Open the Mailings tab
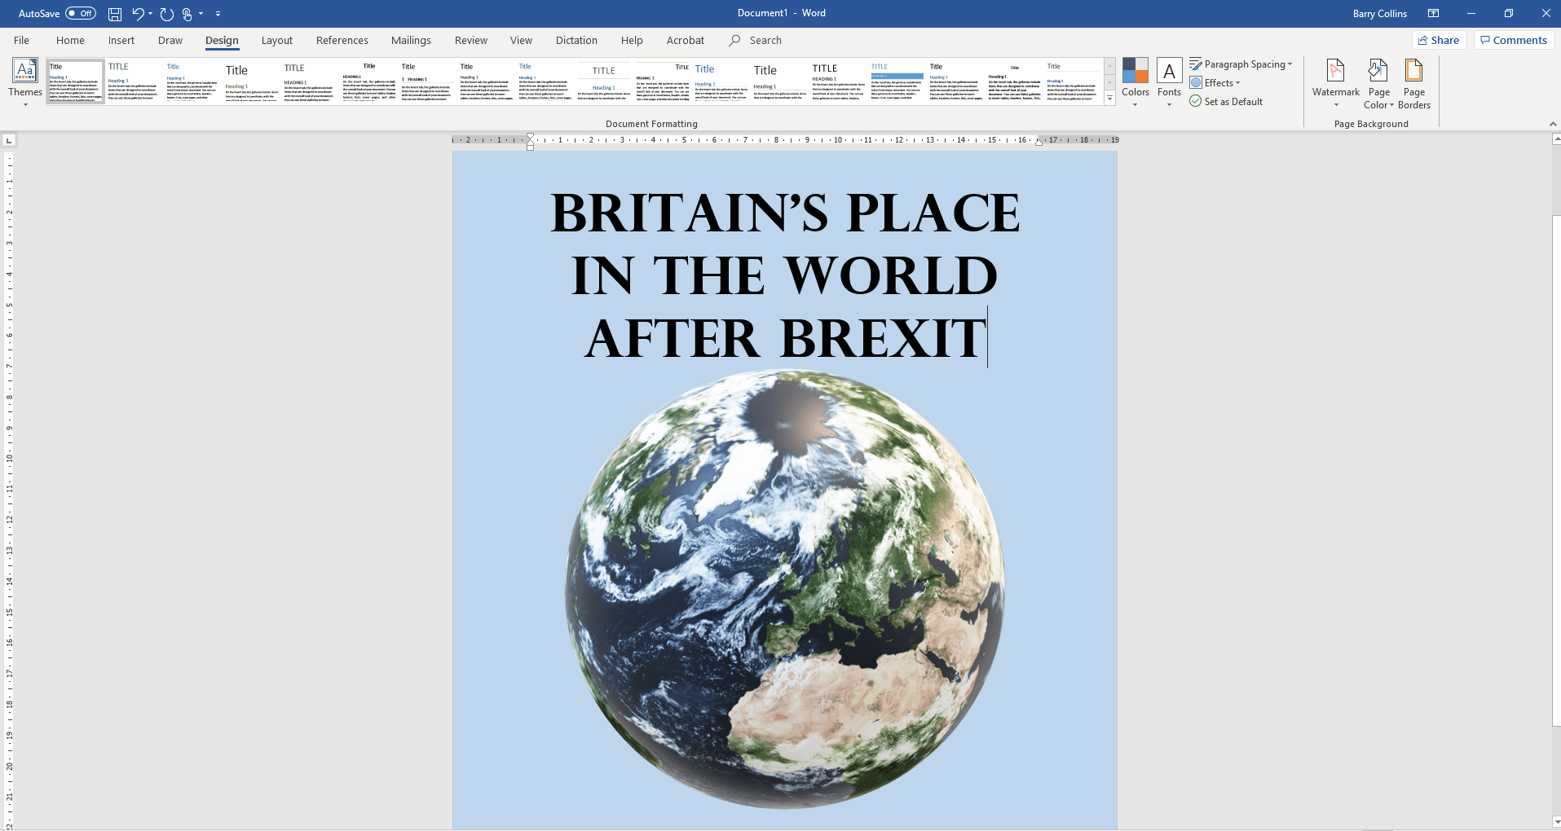The height and width of the screenshot is (831, 1561). pyautogui.click(x=411, y=40)
